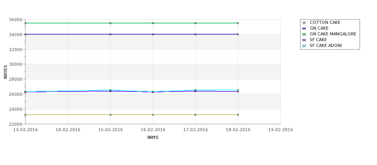Click the COTTON CAKE legend marker icon
The image size is (377, 165).
304,23
